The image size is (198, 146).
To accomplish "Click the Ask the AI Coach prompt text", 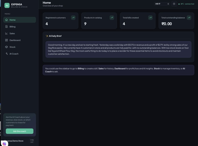I will click(x=18, y=121).
